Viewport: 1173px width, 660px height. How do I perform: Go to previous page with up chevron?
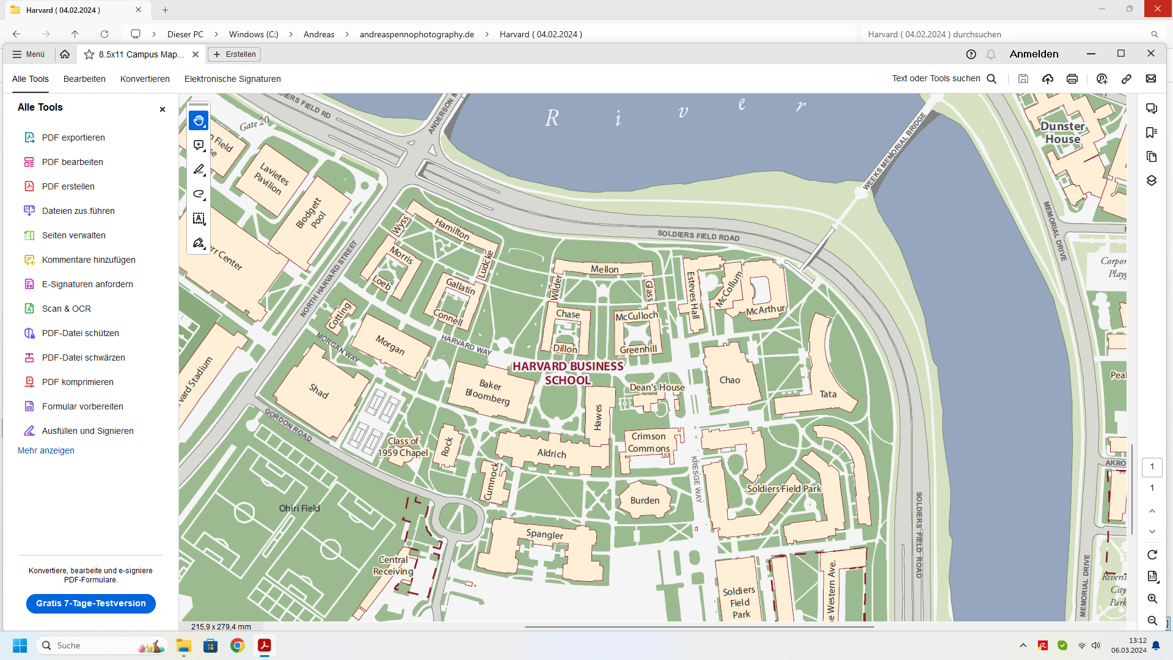(1152, 511)
